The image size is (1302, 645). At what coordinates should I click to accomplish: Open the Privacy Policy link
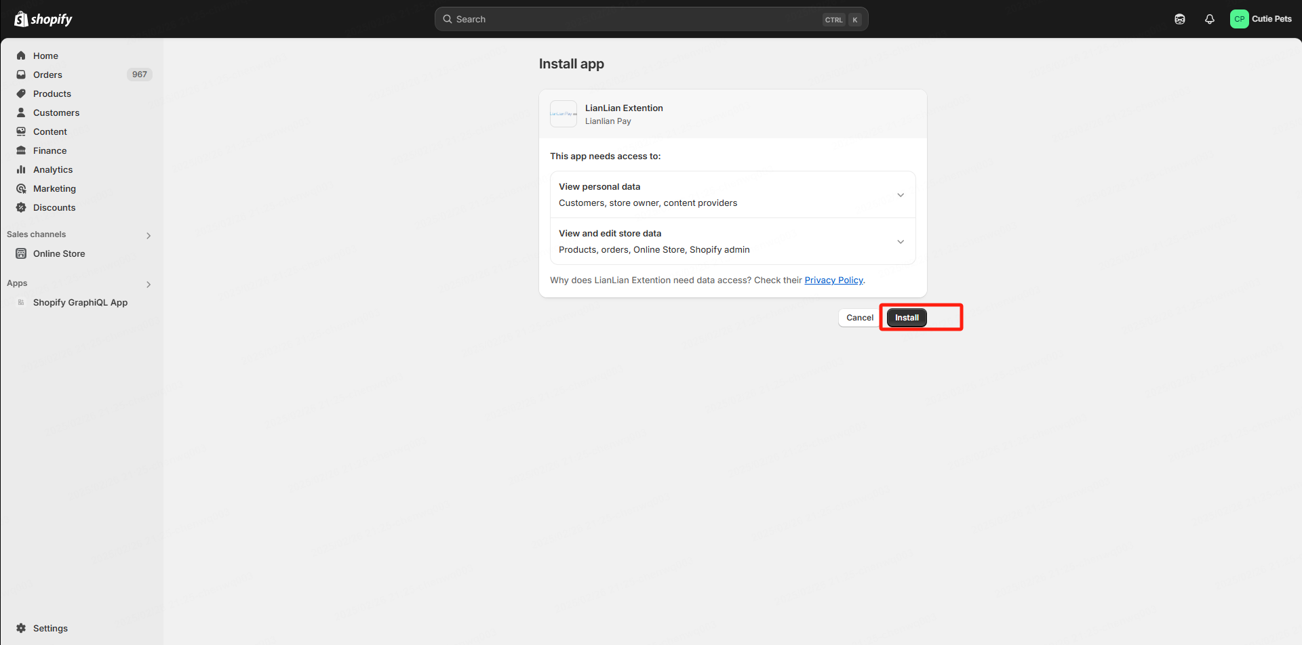(833, 280)
